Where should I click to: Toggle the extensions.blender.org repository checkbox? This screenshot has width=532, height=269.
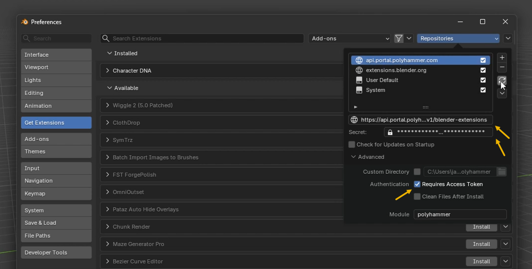point(483,70)
